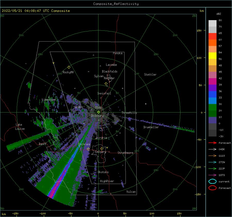Click the orange 57-60 dBZ color swatch
The width and height of the screenshot is (232, 217).
[x=212, y=43]
